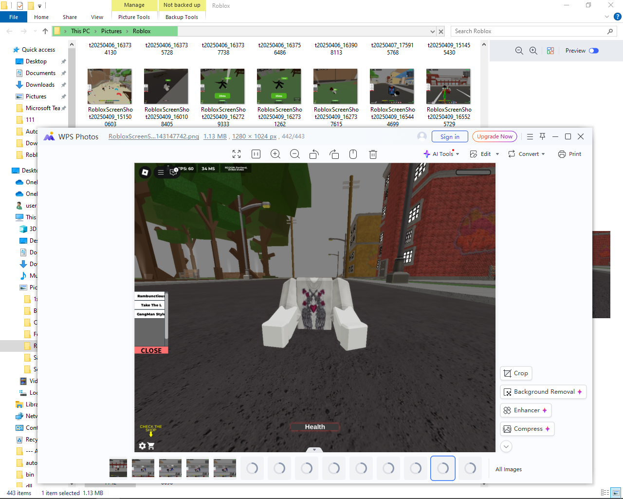The image size is (623, 499).
Task: Select the Picture Tools tab
Action: [x=134, y=17]
